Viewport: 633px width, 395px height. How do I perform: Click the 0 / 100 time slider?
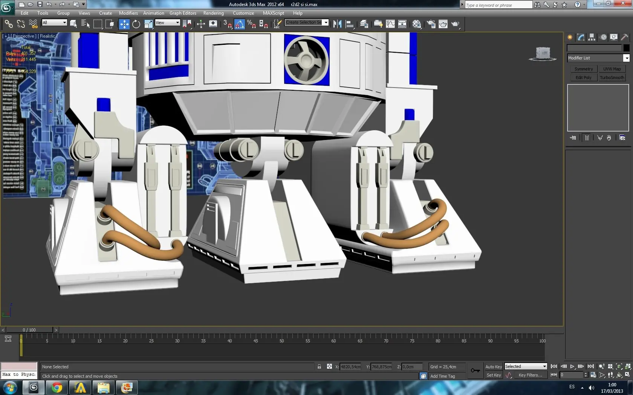click(x=29, y=330)
